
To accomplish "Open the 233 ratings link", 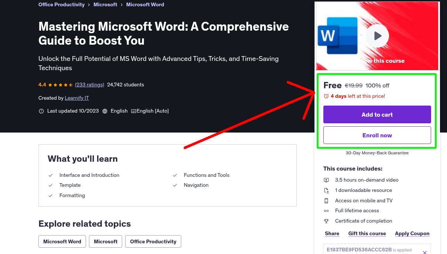I will pyautogui.click(x=89, y=85).
